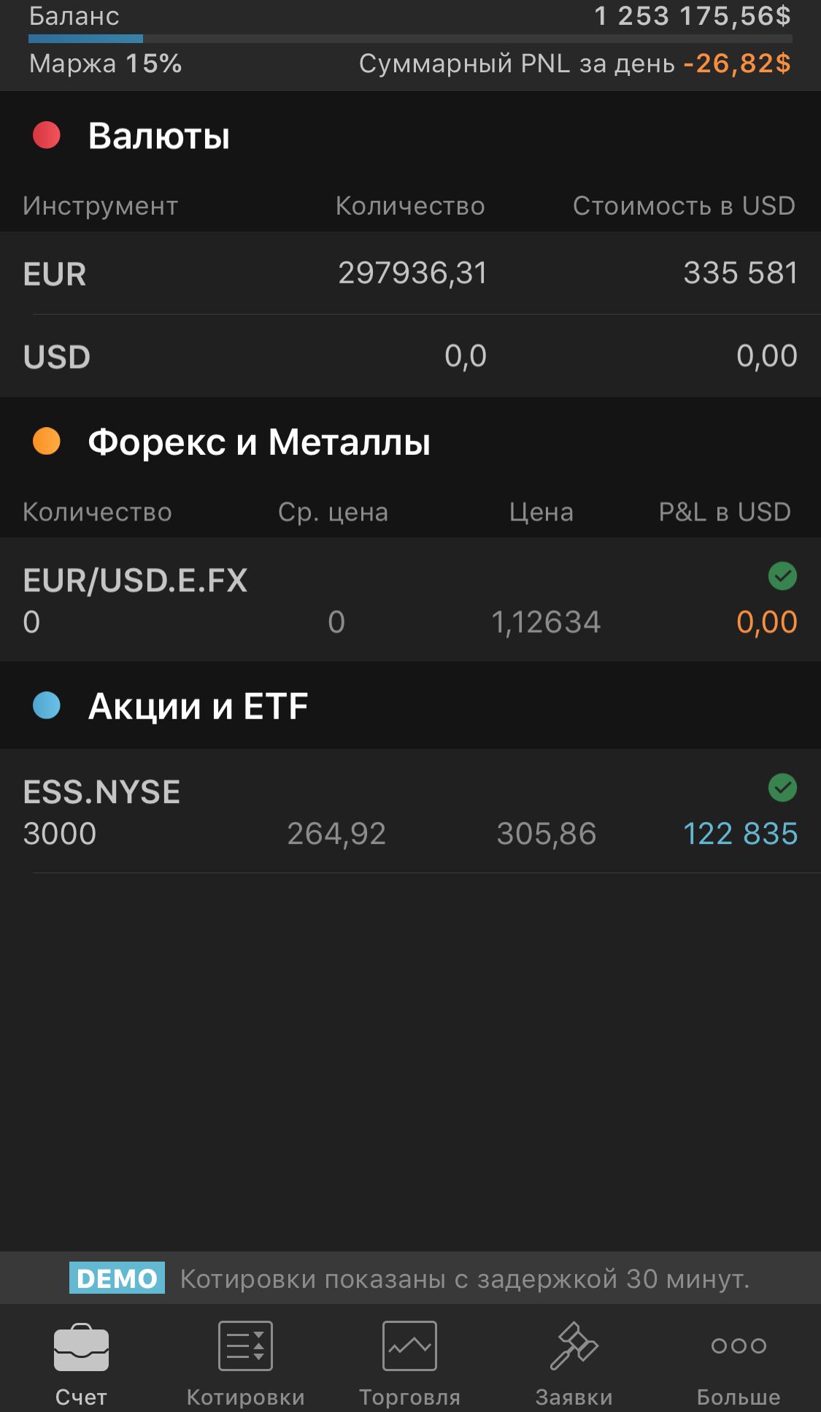821x1412 pixels.
Task: Tap green checkmark on EUR/USD.E.FX row
Action: pos(782,576)
